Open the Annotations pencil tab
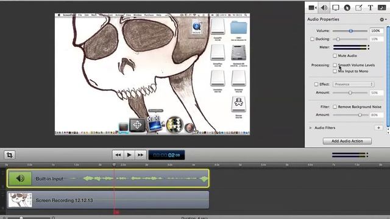Image resolution: width=390 pixels, height=219 pixels. (358, 8)
